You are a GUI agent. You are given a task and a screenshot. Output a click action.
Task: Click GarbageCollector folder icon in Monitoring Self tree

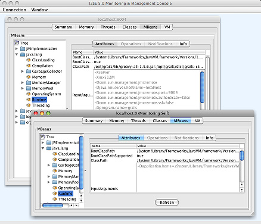click(x=55, y=165)
